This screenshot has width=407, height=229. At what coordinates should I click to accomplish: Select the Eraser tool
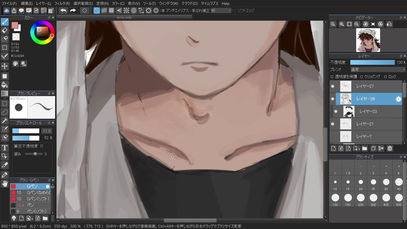pyautogui.click(x=5, y=31)
